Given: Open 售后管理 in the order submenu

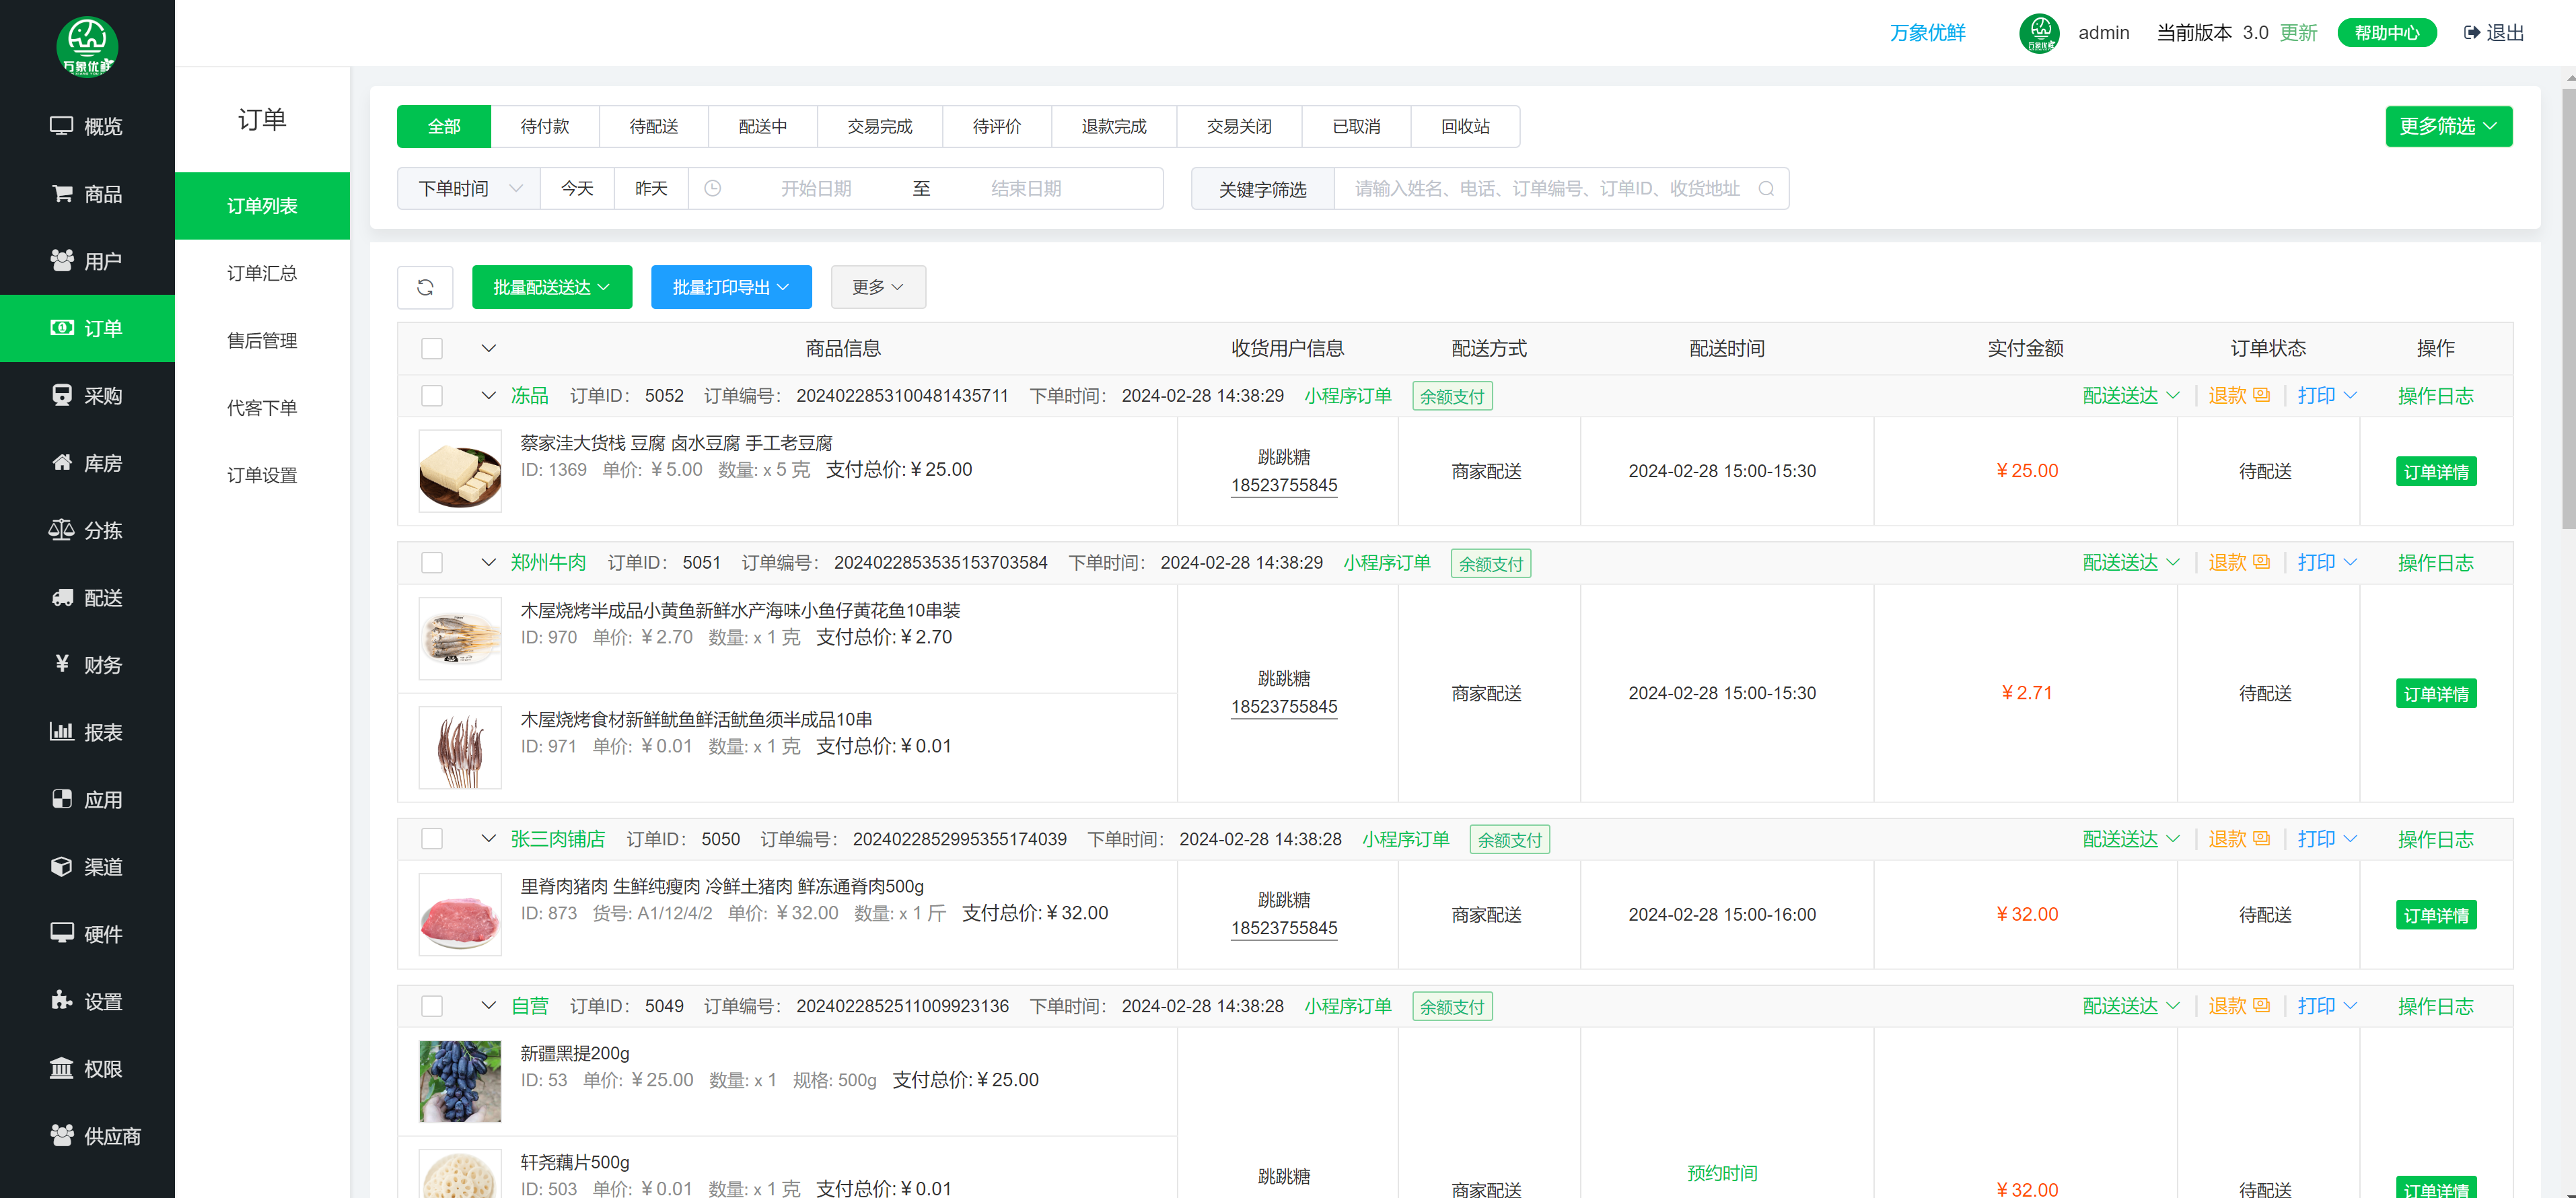Looking at the screenshot, I should (x=262, y=340).
